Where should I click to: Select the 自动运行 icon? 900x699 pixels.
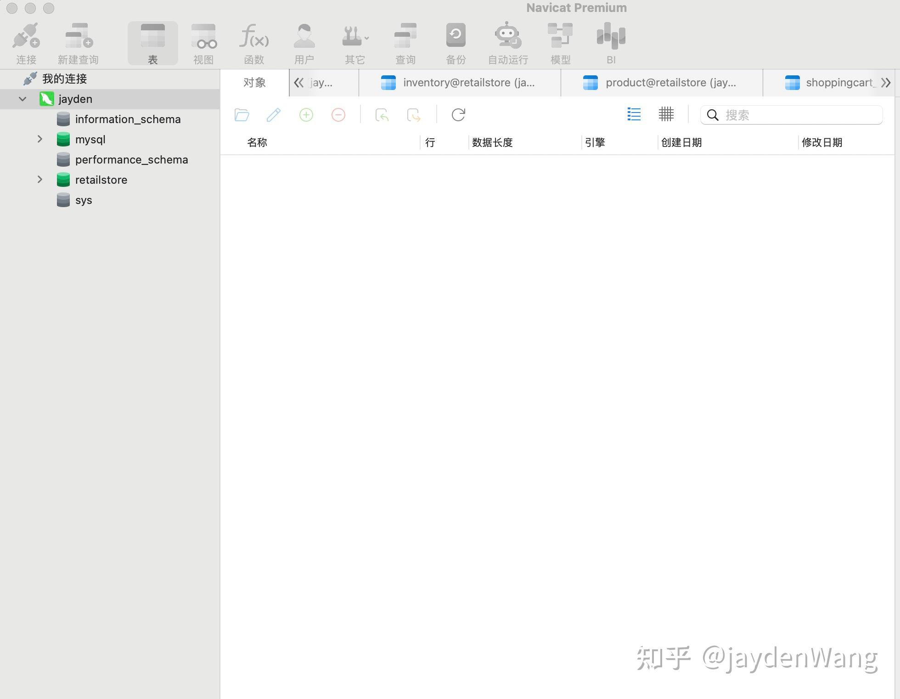pyautogui.click(x=506, y=41)
